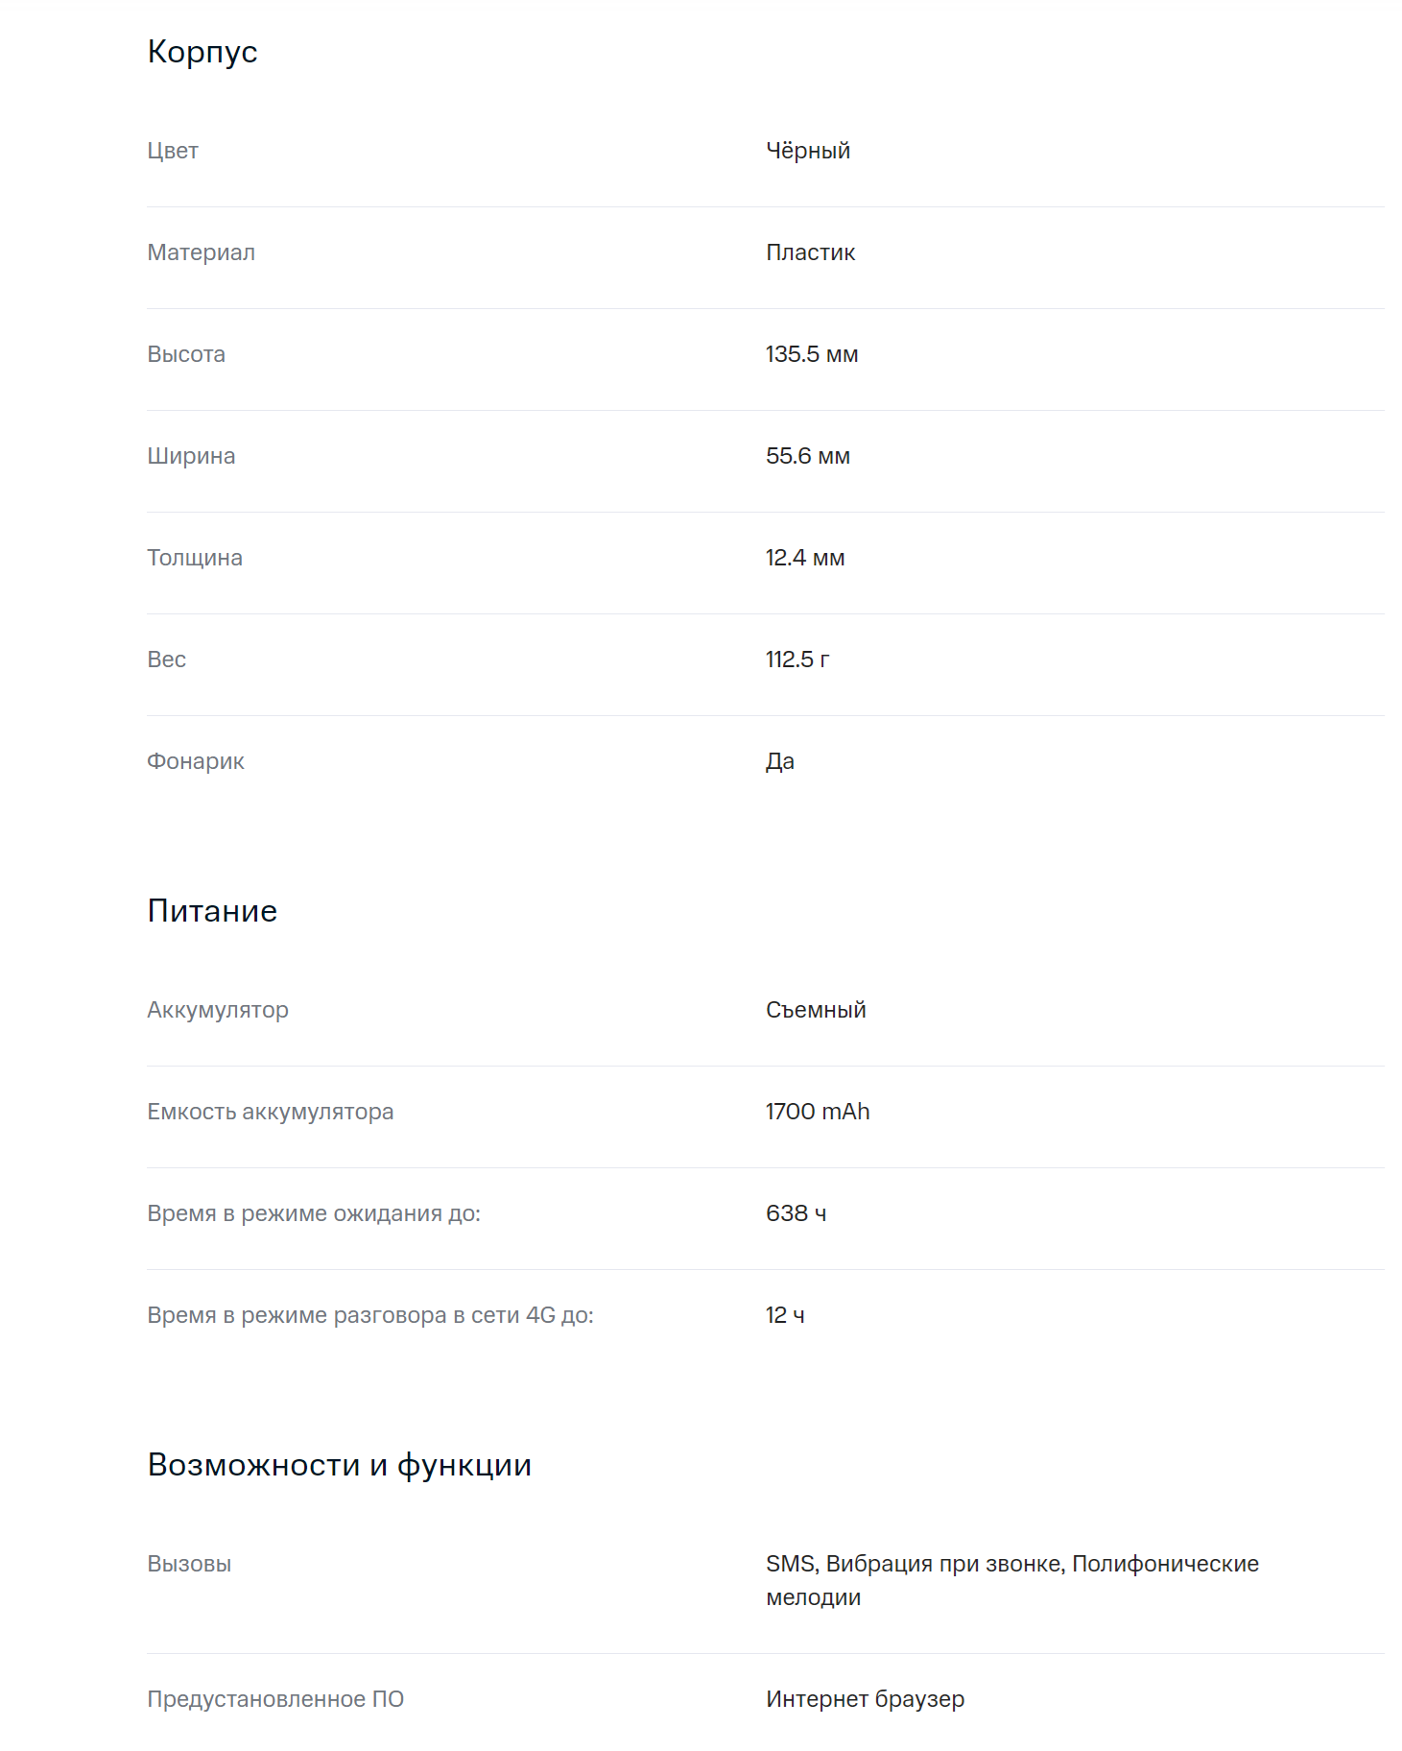1402x1751 pixels.
Task: Click the "55.6 мм" width value
Action: click(x=808, y=456)
